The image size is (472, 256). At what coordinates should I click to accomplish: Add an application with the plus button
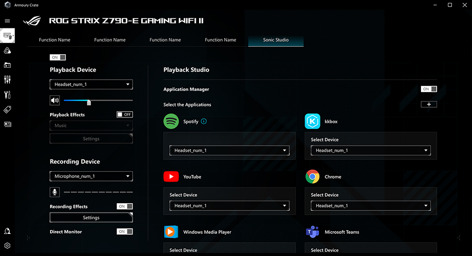tap(429, 104)
